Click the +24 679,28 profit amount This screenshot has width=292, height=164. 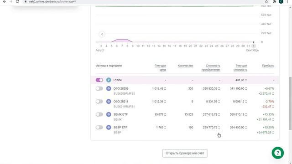coord(266,133)
